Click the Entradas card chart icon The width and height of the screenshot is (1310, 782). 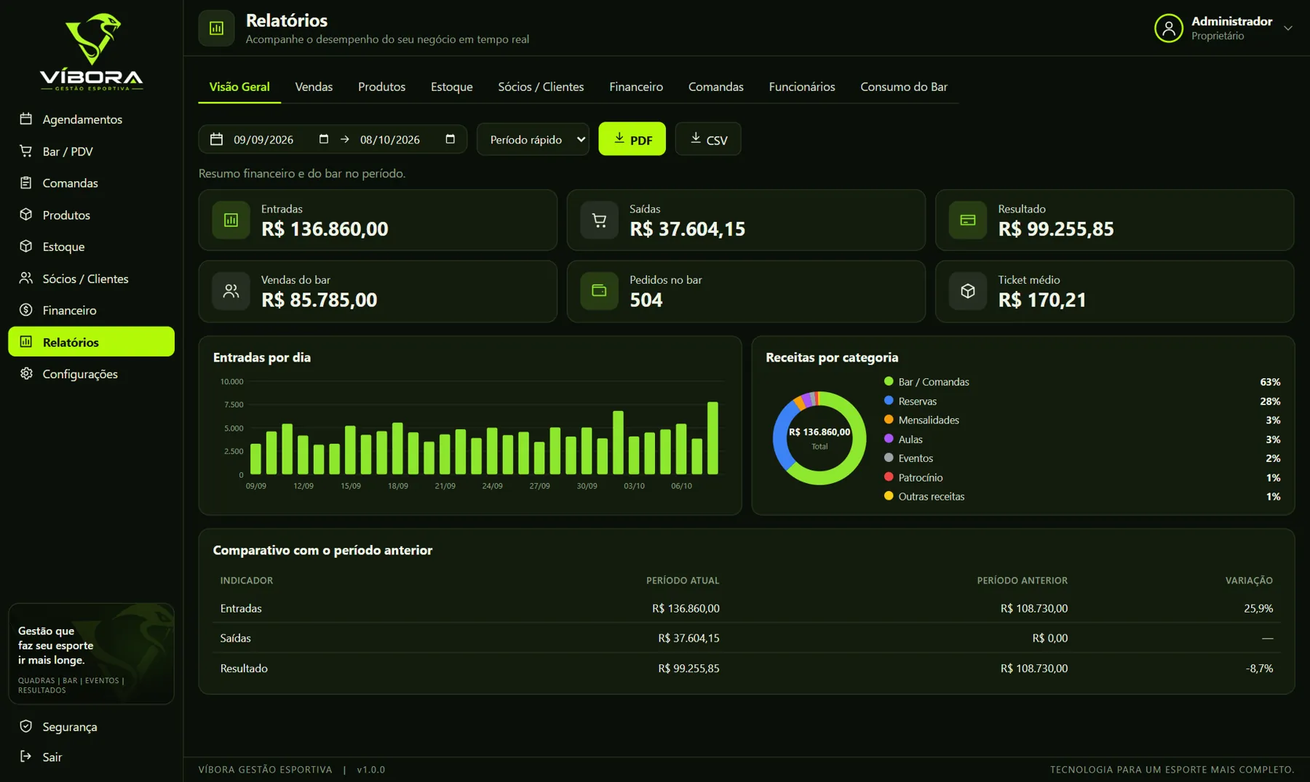click(231, 220)
